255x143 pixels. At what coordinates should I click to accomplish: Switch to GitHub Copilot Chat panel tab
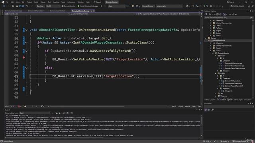(212, 100)
